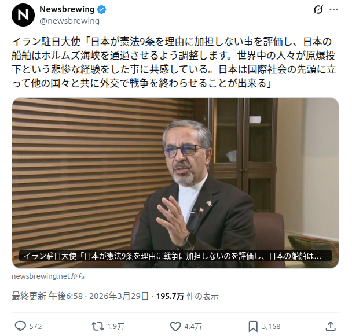352x336 pixels.
Task: Open the Grok slash-circle icon
Action: (318, 9)
